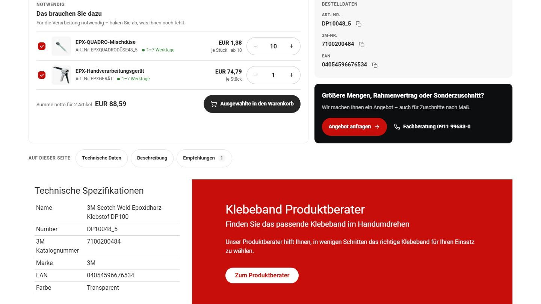Open EPX-Handverarbeitungsgerät product title
541x304 pixels.
click(x=110, y=71)
